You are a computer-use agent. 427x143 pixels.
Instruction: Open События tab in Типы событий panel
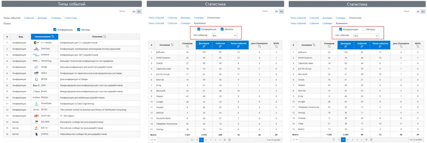(x=29, y=18)
